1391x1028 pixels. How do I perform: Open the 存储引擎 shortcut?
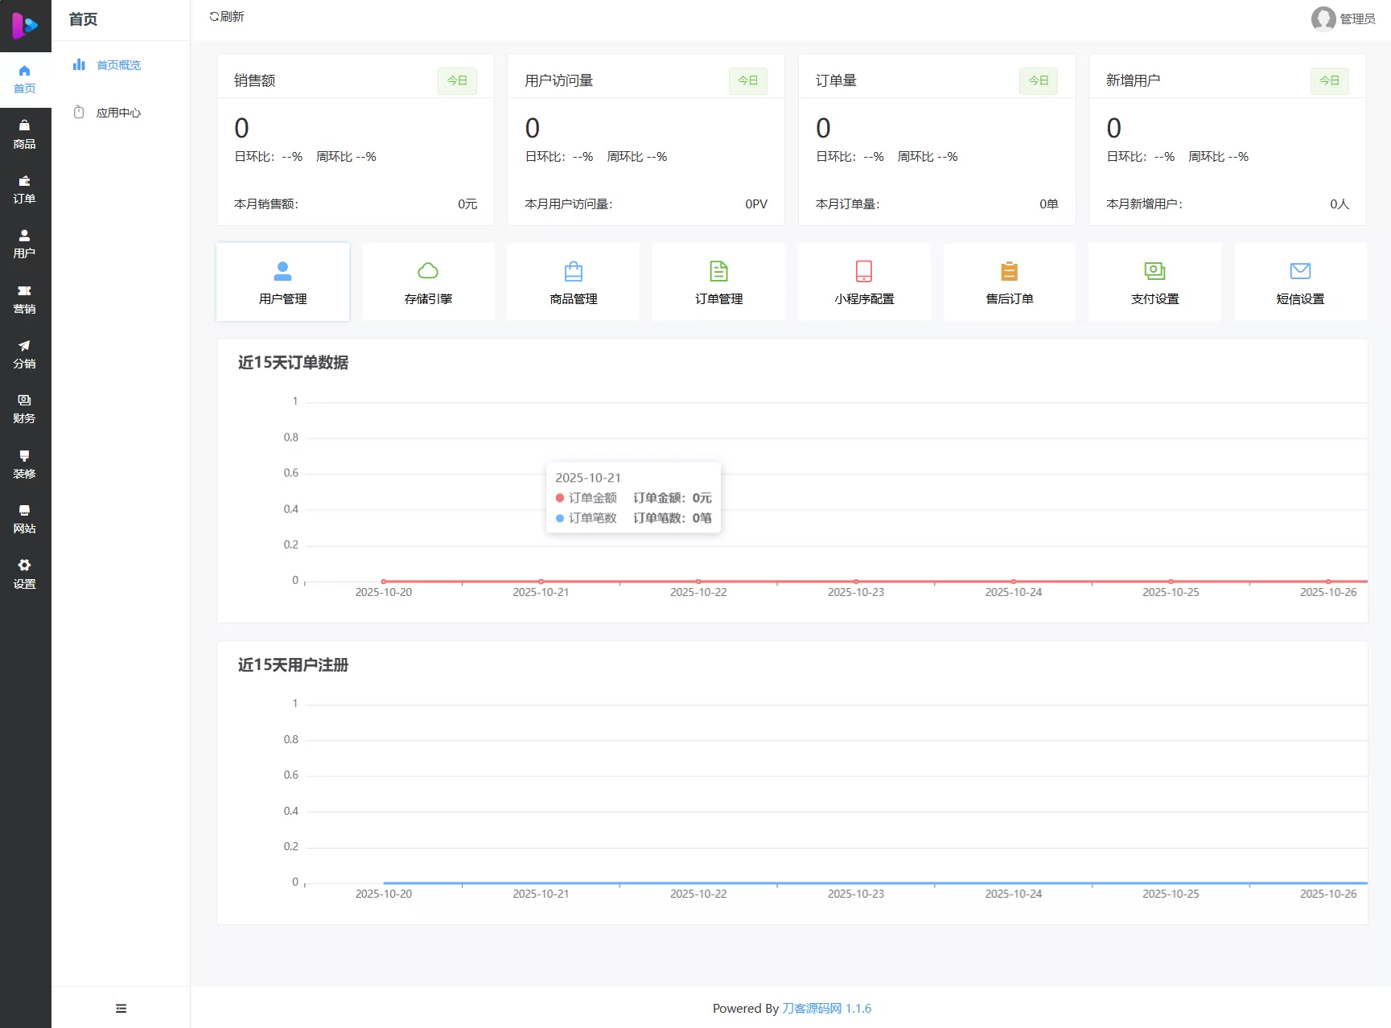click(428, 282)
